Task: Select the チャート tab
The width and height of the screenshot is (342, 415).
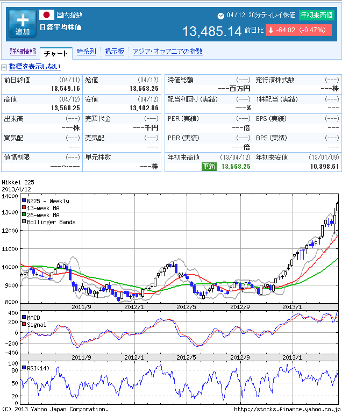Action: tap(56, 53)
